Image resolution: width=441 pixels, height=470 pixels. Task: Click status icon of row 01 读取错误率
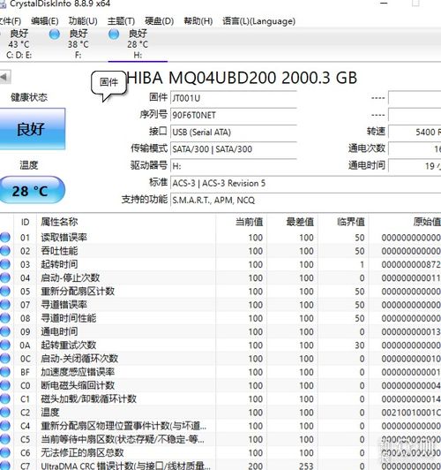[x=4, y=238]
